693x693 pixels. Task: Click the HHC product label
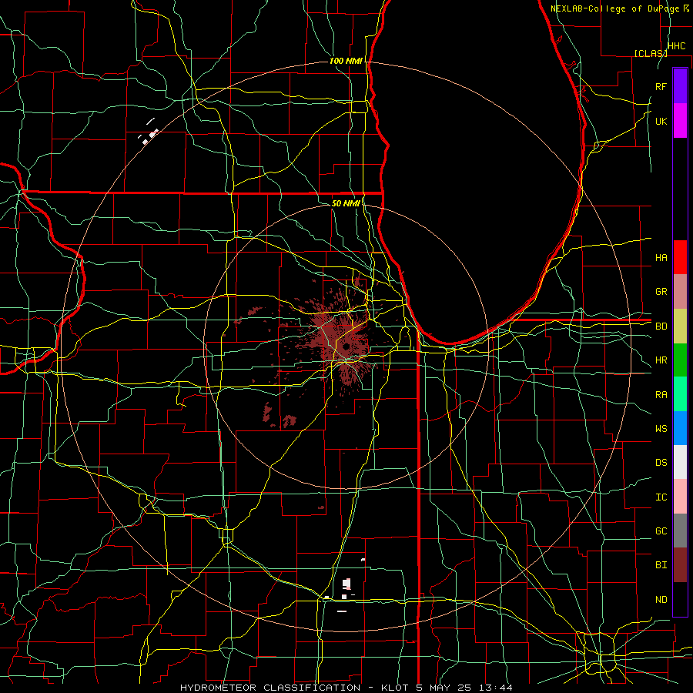pyautogui.click(x=676, y=46)
